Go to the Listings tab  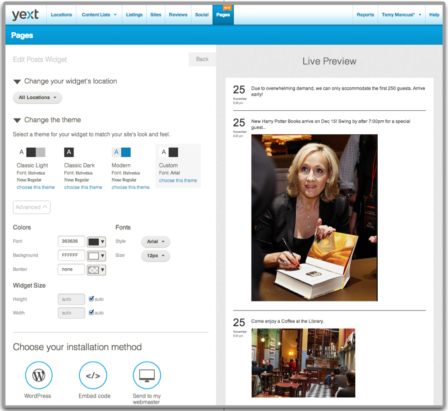click(134, 15)
